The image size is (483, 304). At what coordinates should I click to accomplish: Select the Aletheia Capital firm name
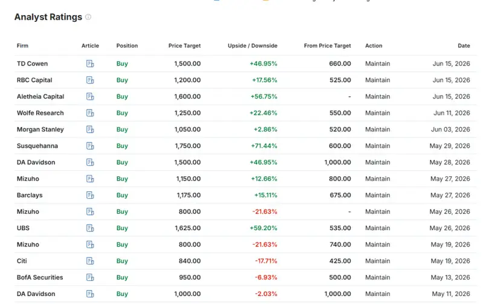pos(41,97)
